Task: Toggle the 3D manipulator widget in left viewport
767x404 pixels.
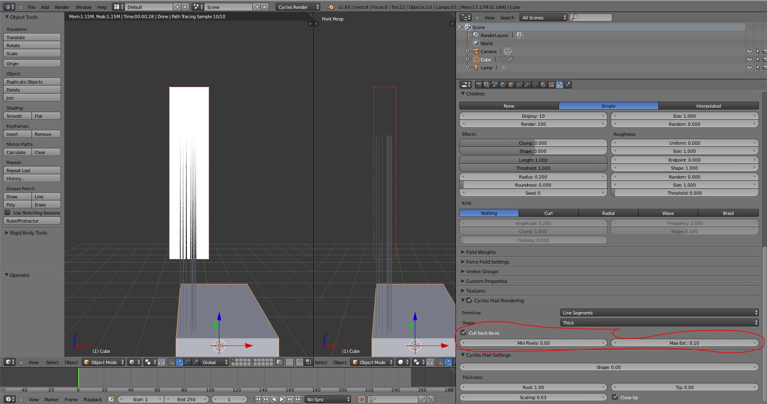Action: coord(171,362)
